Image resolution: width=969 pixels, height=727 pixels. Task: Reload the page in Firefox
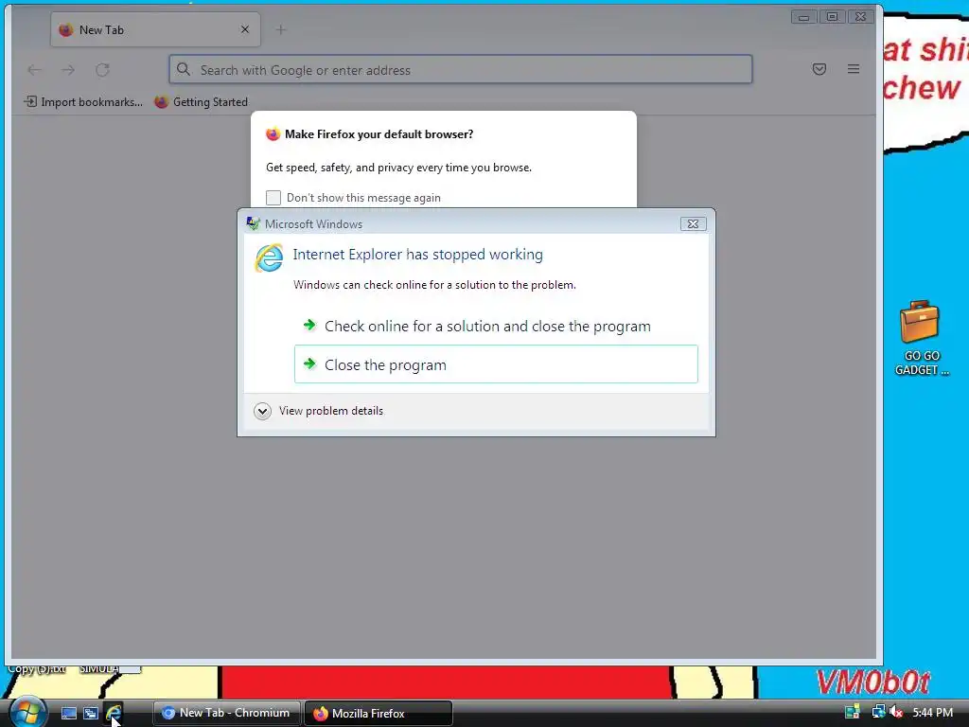click(102, 70)
